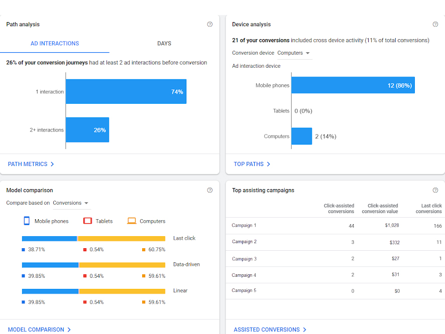
Task: Click the 1 interaction 74% bar
Action: (126, 91)
